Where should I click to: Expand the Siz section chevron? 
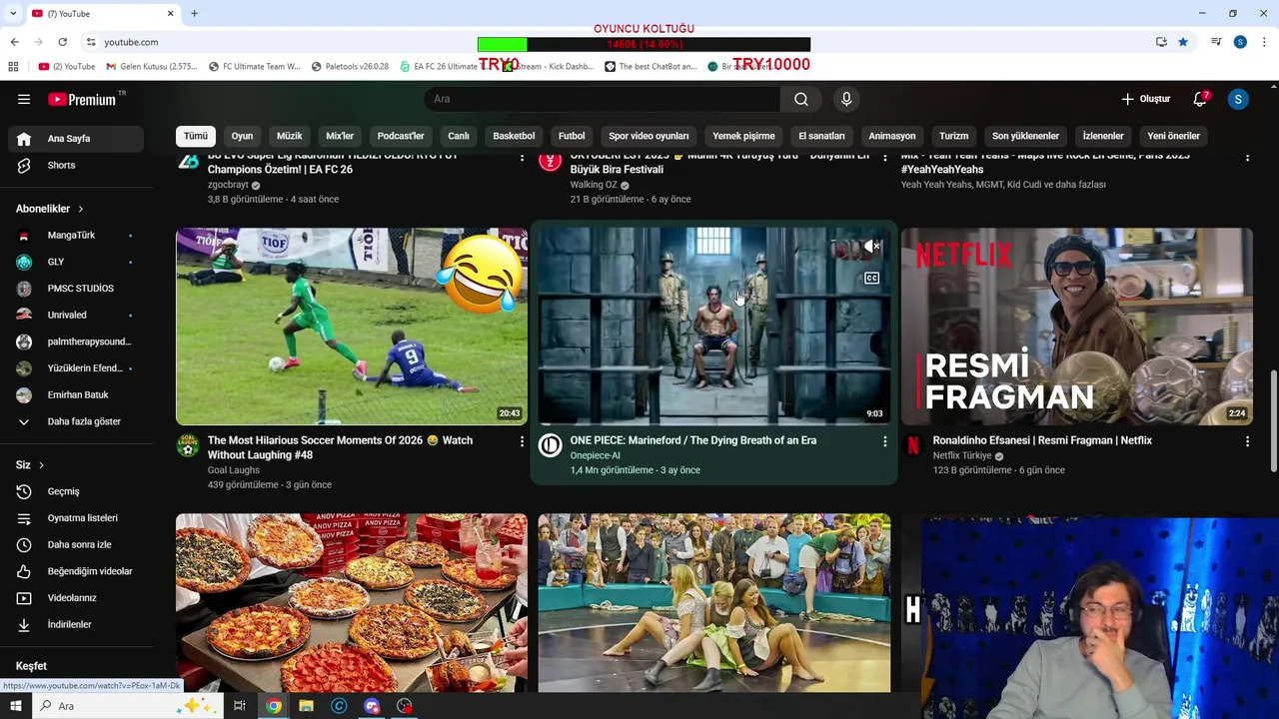click(x=41, y=465)
